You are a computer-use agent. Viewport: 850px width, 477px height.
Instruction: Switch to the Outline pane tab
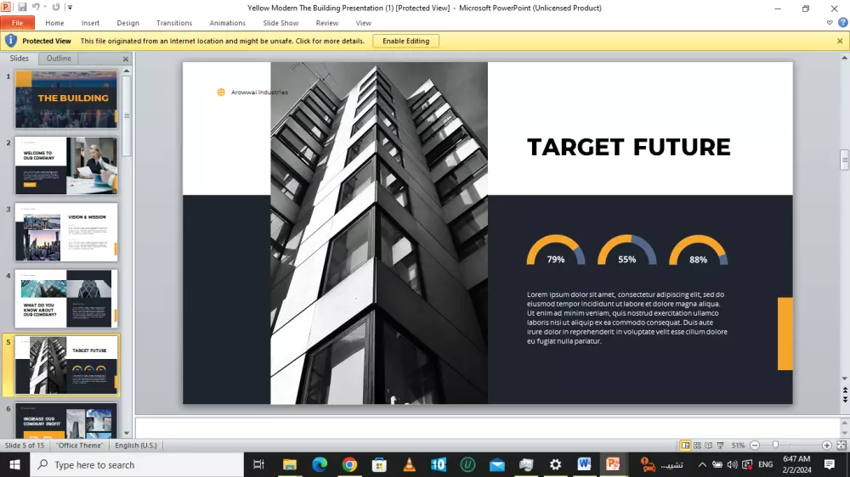59,59
